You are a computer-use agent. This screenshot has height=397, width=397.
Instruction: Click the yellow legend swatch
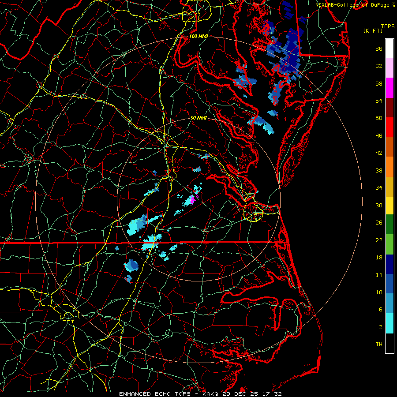[x=390, y=205]
